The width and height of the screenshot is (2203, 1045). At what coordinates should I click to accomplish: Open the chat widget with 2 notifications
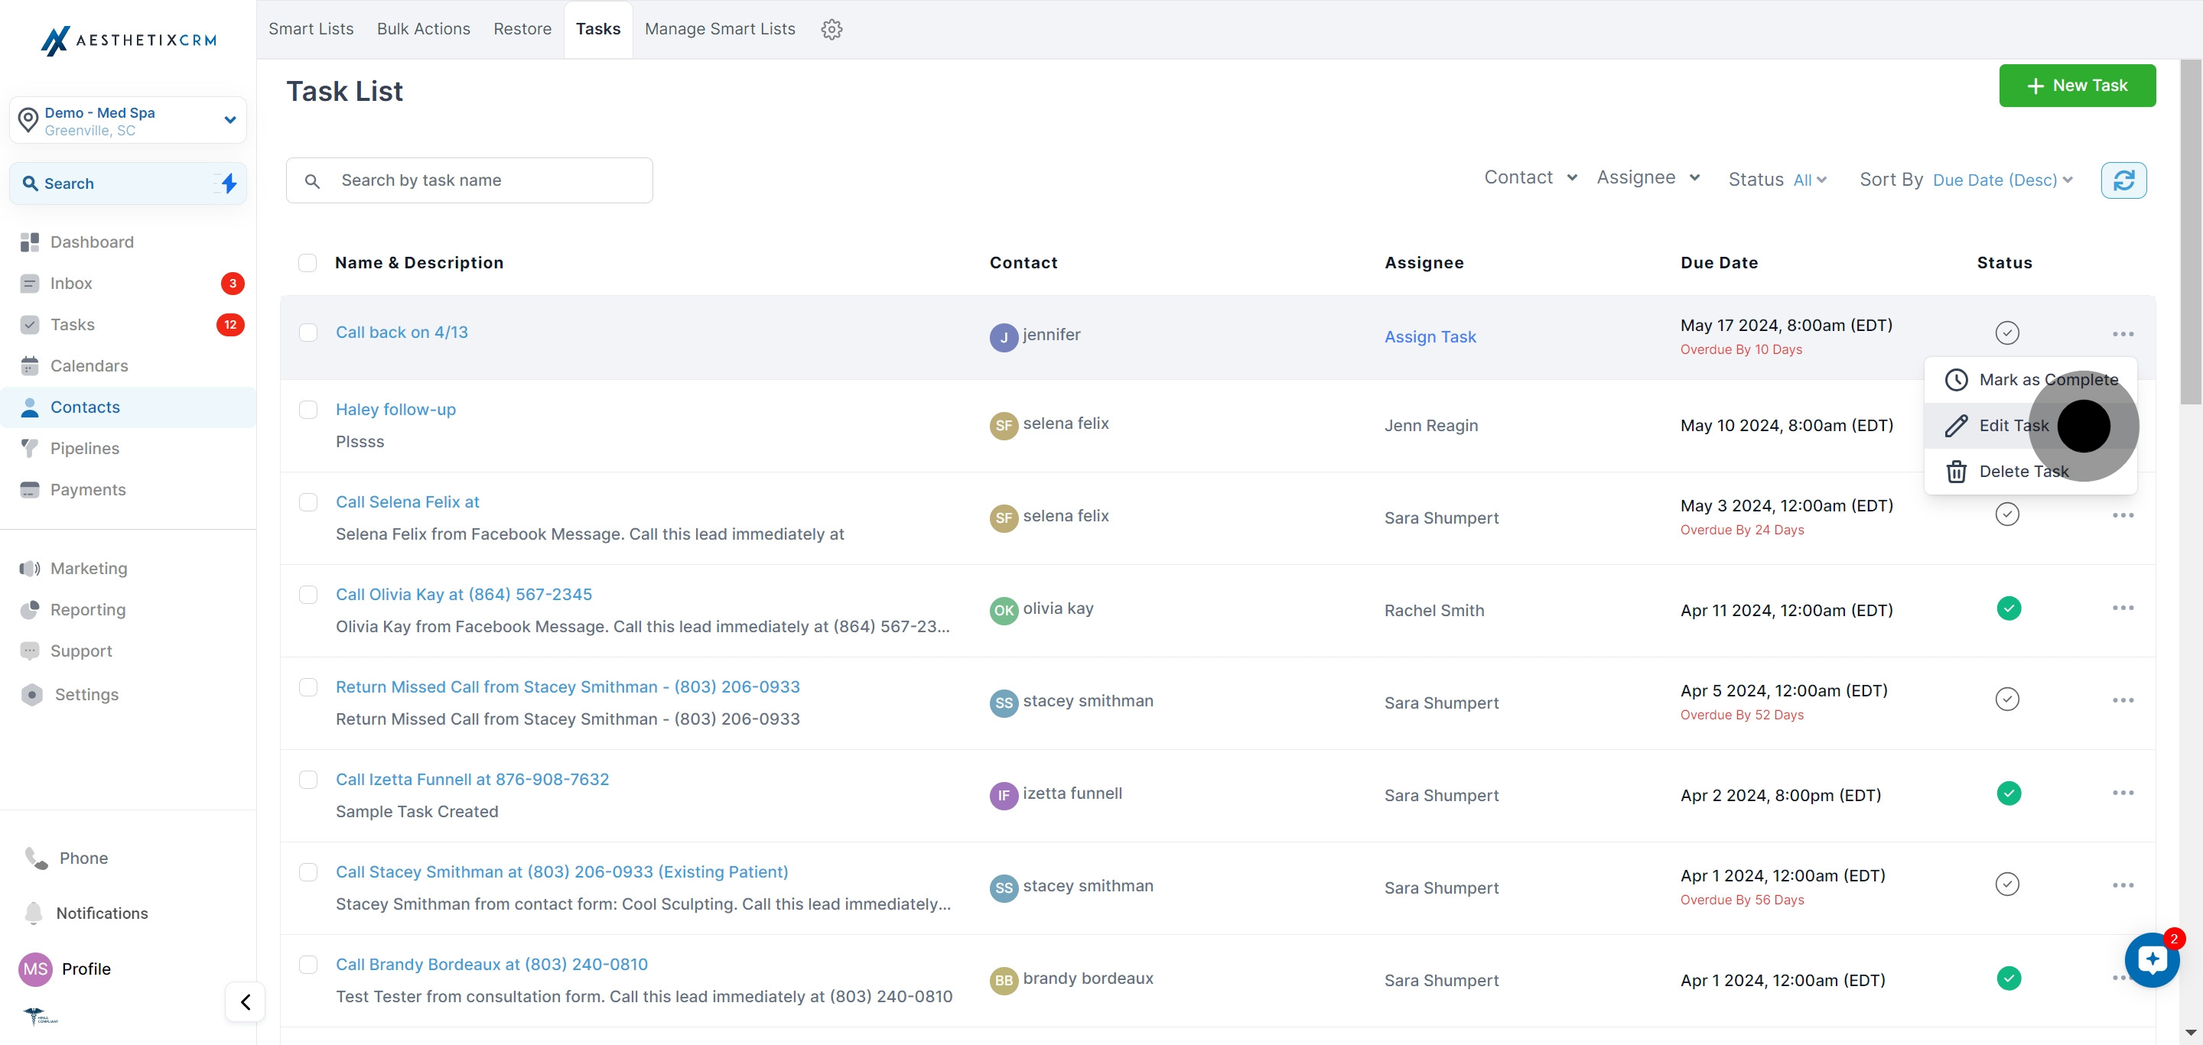pos(2152,959)
